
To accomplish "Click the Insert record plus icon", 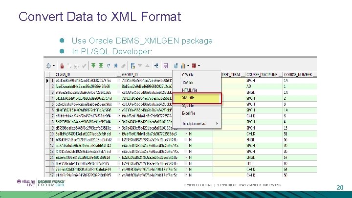I will (x=69, y=66).
